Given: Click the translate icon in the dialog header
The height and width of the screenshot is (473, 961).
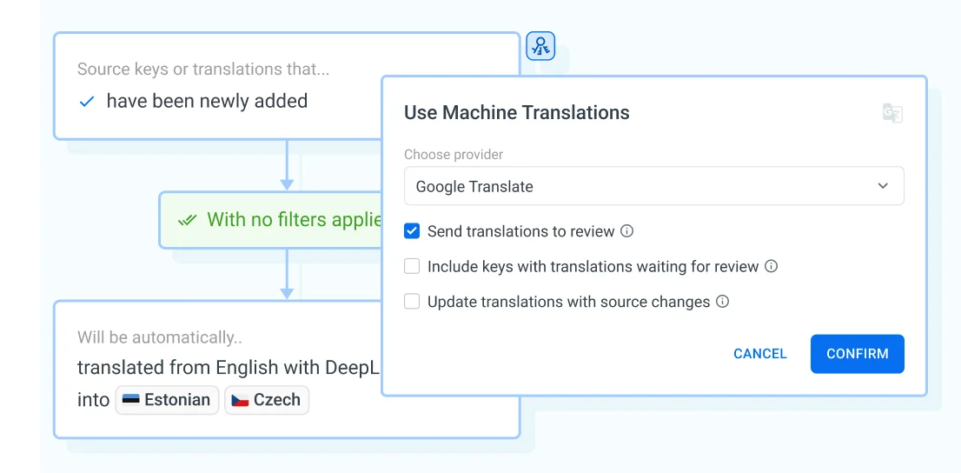Looking at the screenshot, I should (891, 113).
